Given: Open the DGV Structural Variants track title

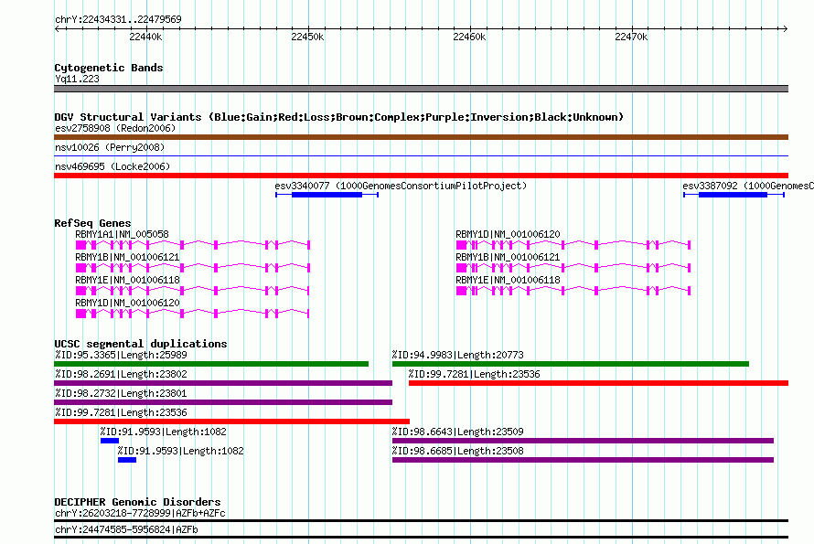Looking at the screenshot, I should pyautogui.click(x=339, y=117).
